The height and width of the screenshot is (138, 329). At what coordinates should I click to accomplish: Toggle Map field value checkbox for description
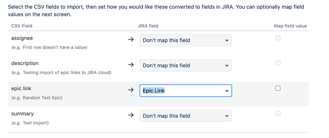click(x=278, y=63)
